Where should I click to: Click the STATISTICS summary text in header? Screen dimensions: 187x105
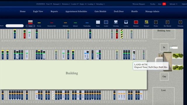[x=70, y=4]
